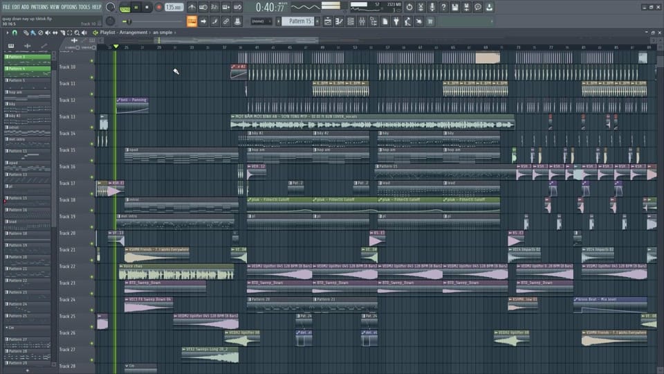Image resolution: width=664 pixels, height=374 pixels.
Task: Click the undo history icon
Action: pos(409,7)
